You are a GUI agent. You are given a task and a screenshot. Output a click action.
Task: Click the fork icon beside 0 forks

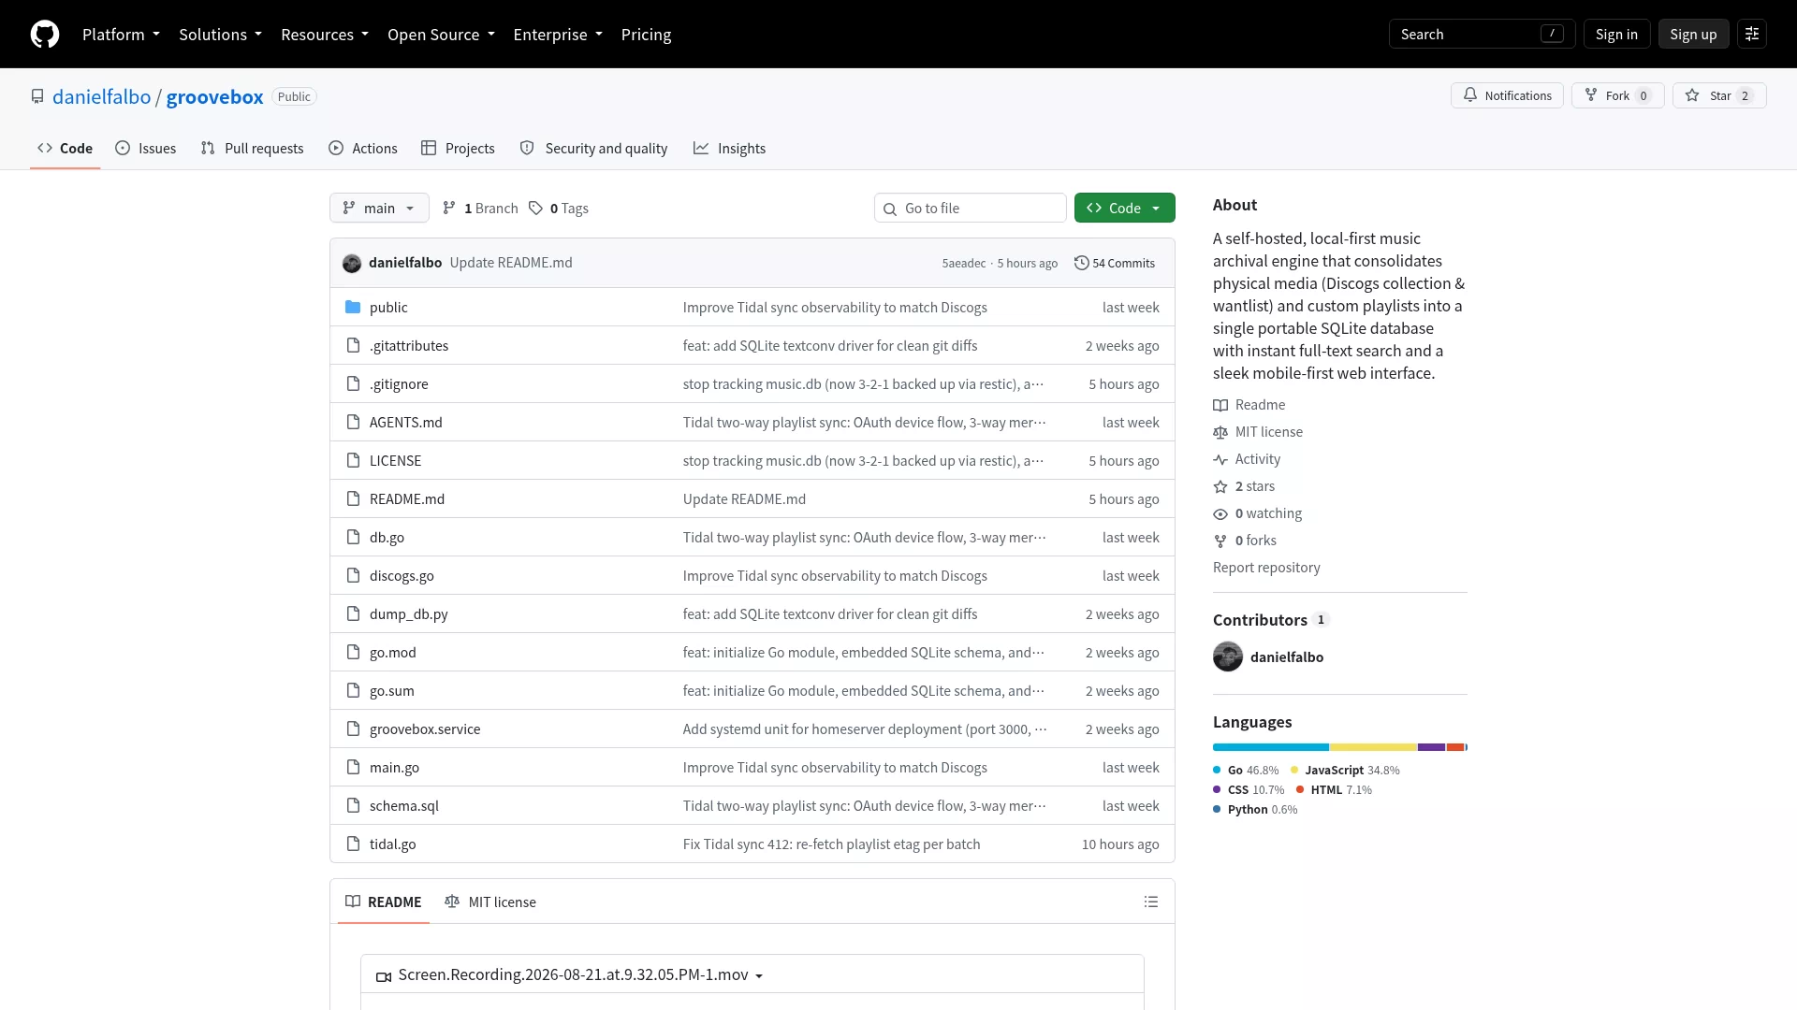tap(1220, 541)
